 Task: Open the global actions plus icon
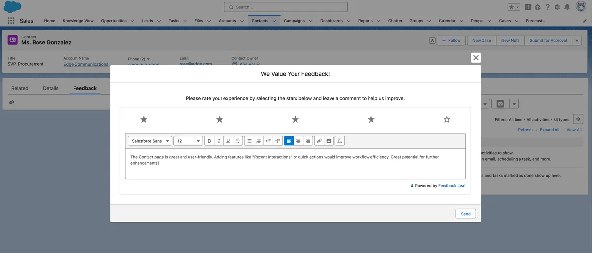point(528,7)
